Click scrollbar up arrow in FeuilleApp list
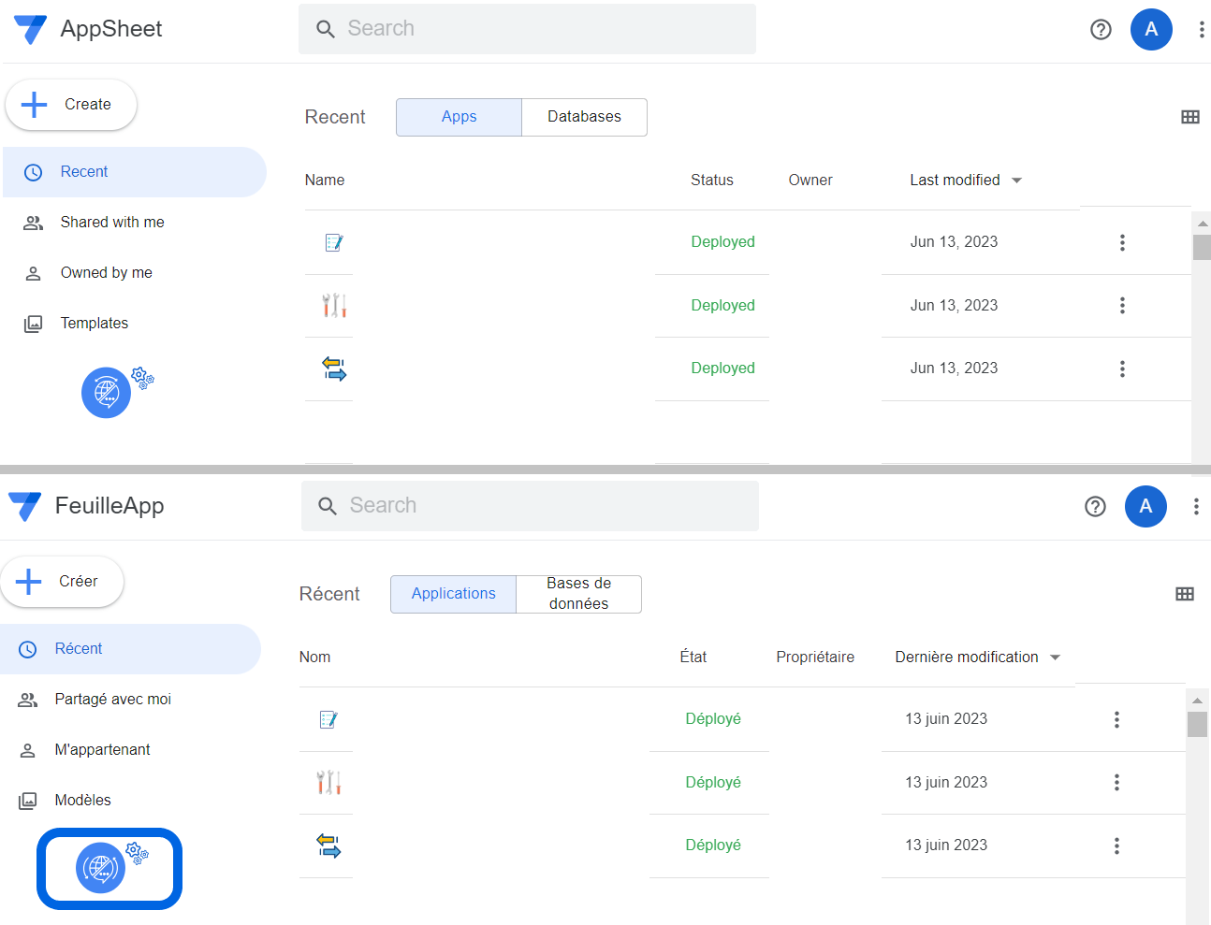 (x=1197, y=701)
